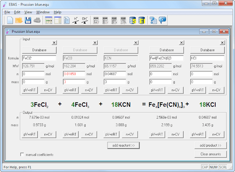Open Database for the KCl column
The width and height of the screenshot is (235, 172).
click(x=207, y=50)
